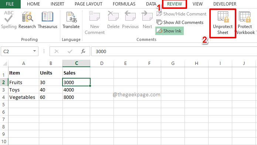Viewport: 257px width, 145px height.
Task: Select row 4 header
Action: (4, 97)
